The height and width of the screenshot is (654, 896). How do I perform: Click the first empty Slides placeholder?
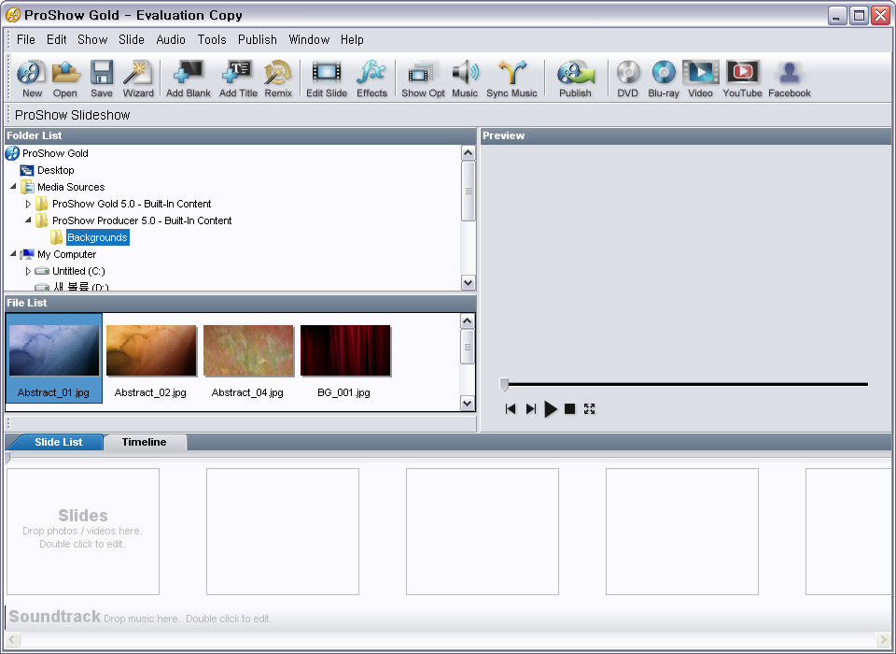(x=83, y=532)
